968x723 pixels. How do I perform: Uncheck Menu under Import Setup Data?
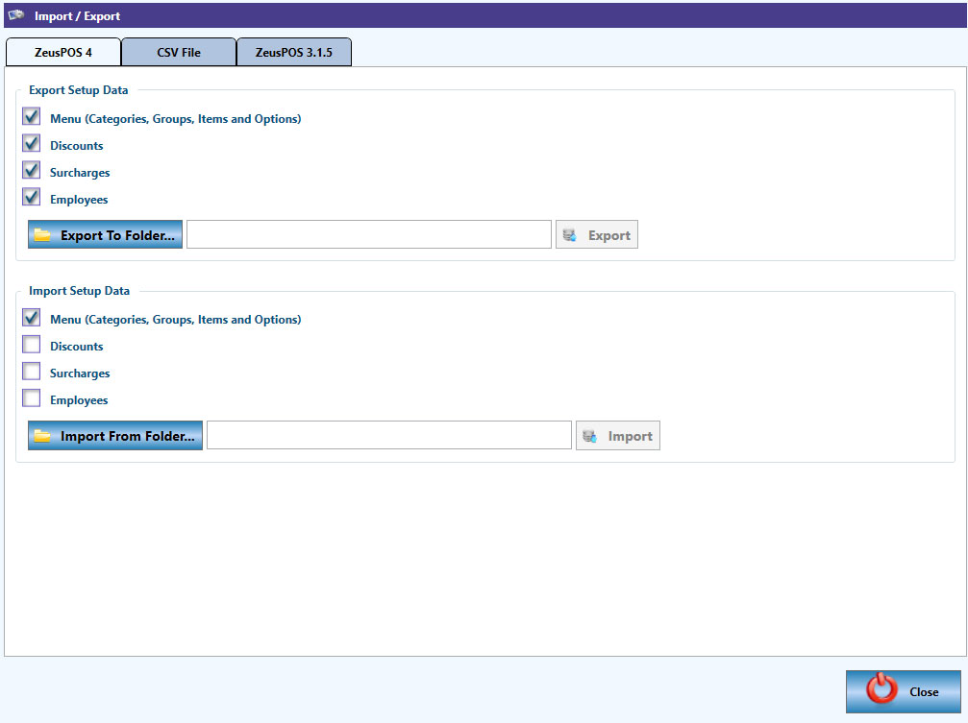click(x=32, y=318)
